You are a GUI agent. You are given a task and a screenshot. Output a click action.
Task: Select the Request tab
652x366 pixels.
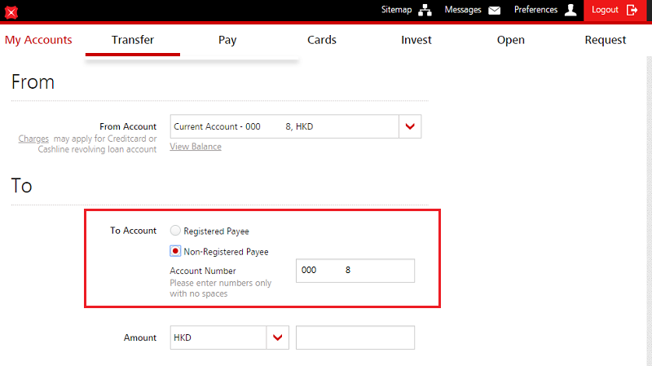pyautogui.click(x=605, y=40)
